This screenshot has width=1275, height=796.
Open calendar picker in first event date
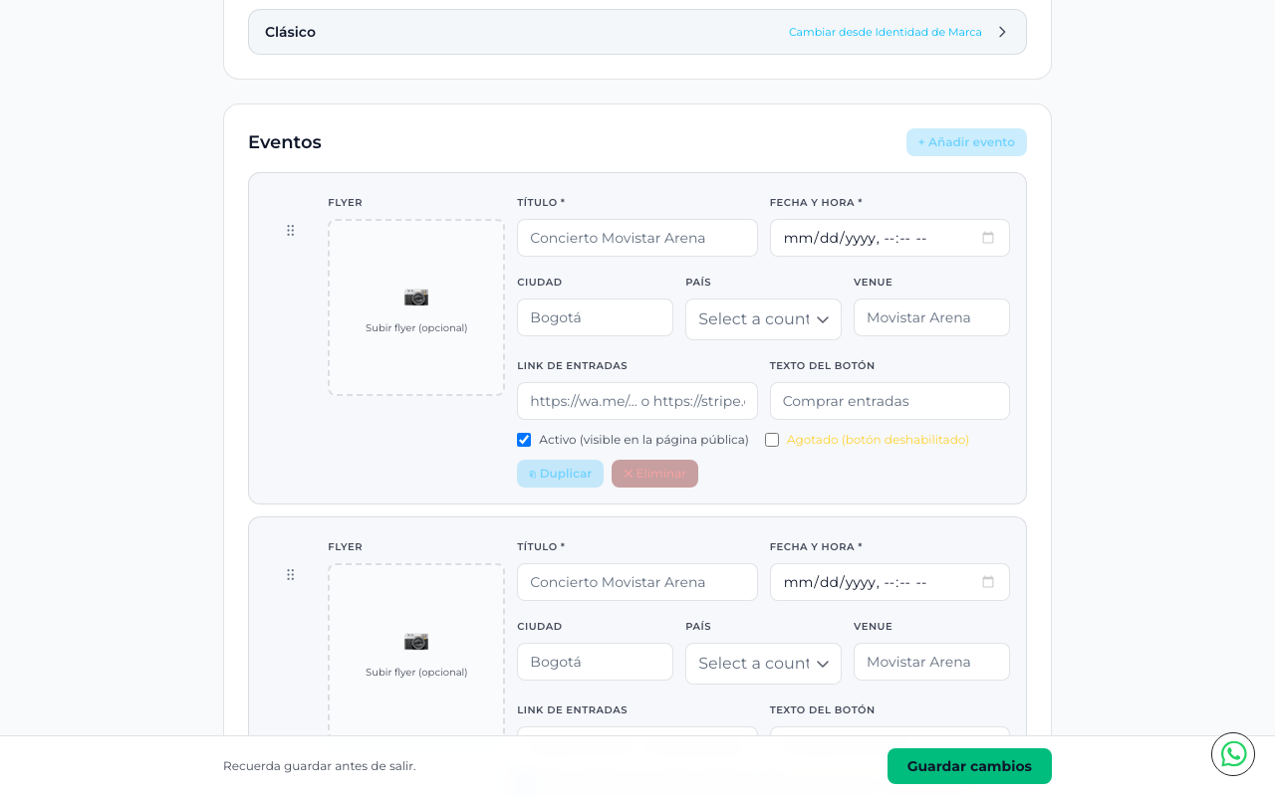pyautogui.click(x=988, y=238)
